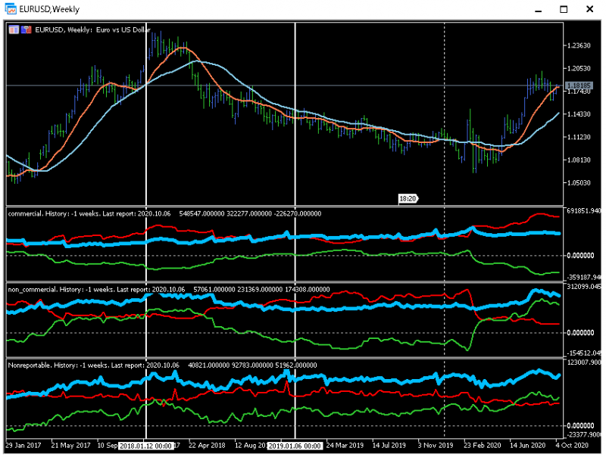Select the 18:20 time marker tag
Viewport: 606px width, 457px height.
click(x=408, y=199)
